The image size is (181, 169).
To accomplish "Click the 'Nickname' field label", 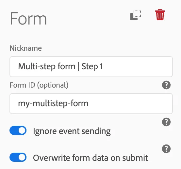I will [26, 48].
